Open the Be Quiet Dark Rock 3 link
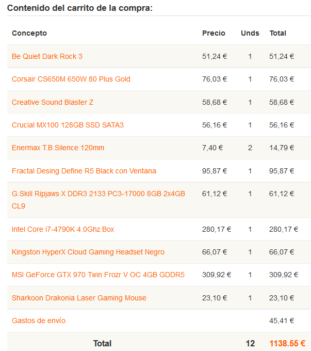The image size is (311, 351). point(47,56)
